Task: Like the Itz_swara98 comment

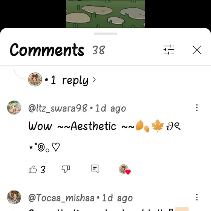Action: point(33,169)
